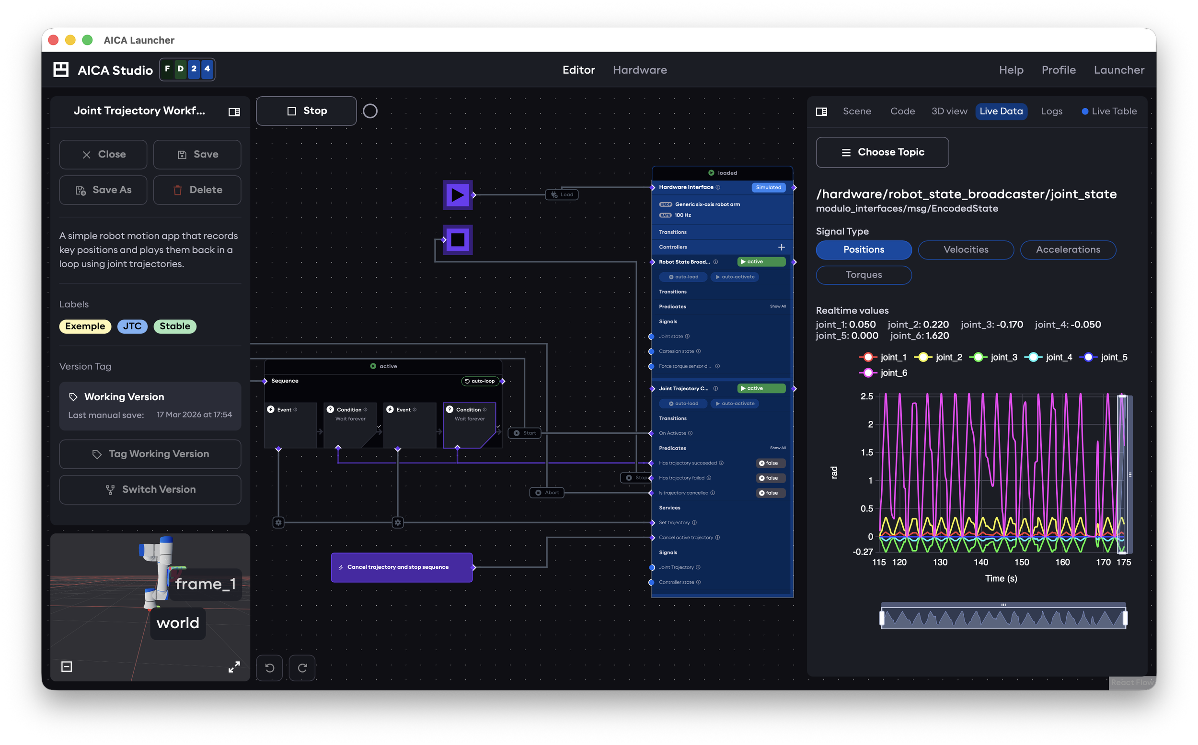The width and height of the screenshot is (1198, 745).
Task: Expand Show All predicates for Joint Trajectory Controller
Action: pos(778,448)
